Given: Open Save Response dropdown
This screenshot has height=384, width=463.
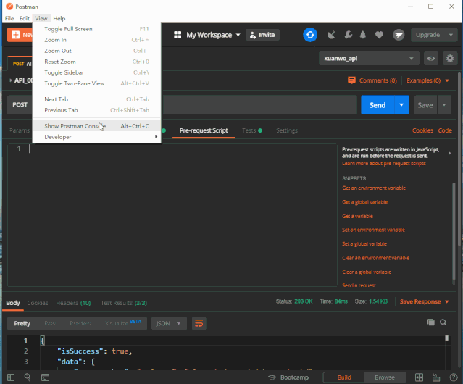Looking at the screenshot, I should coord(425,301).
